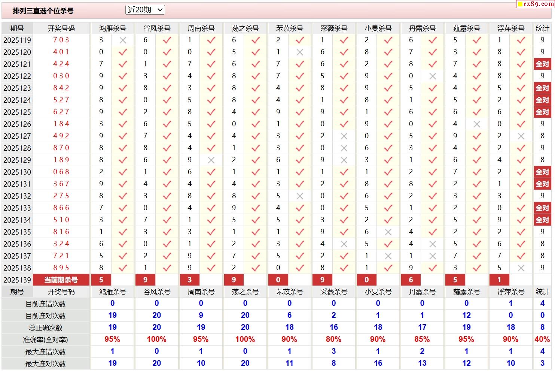The height and width of the screenshot is (371, 555).
Task: Click the gray cross for 鸿雁杀号 in row 2025119
Action: [x=123, y=40]
